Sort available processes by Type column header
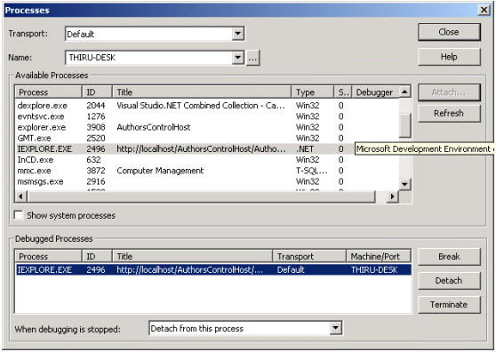 pos(312,92)
